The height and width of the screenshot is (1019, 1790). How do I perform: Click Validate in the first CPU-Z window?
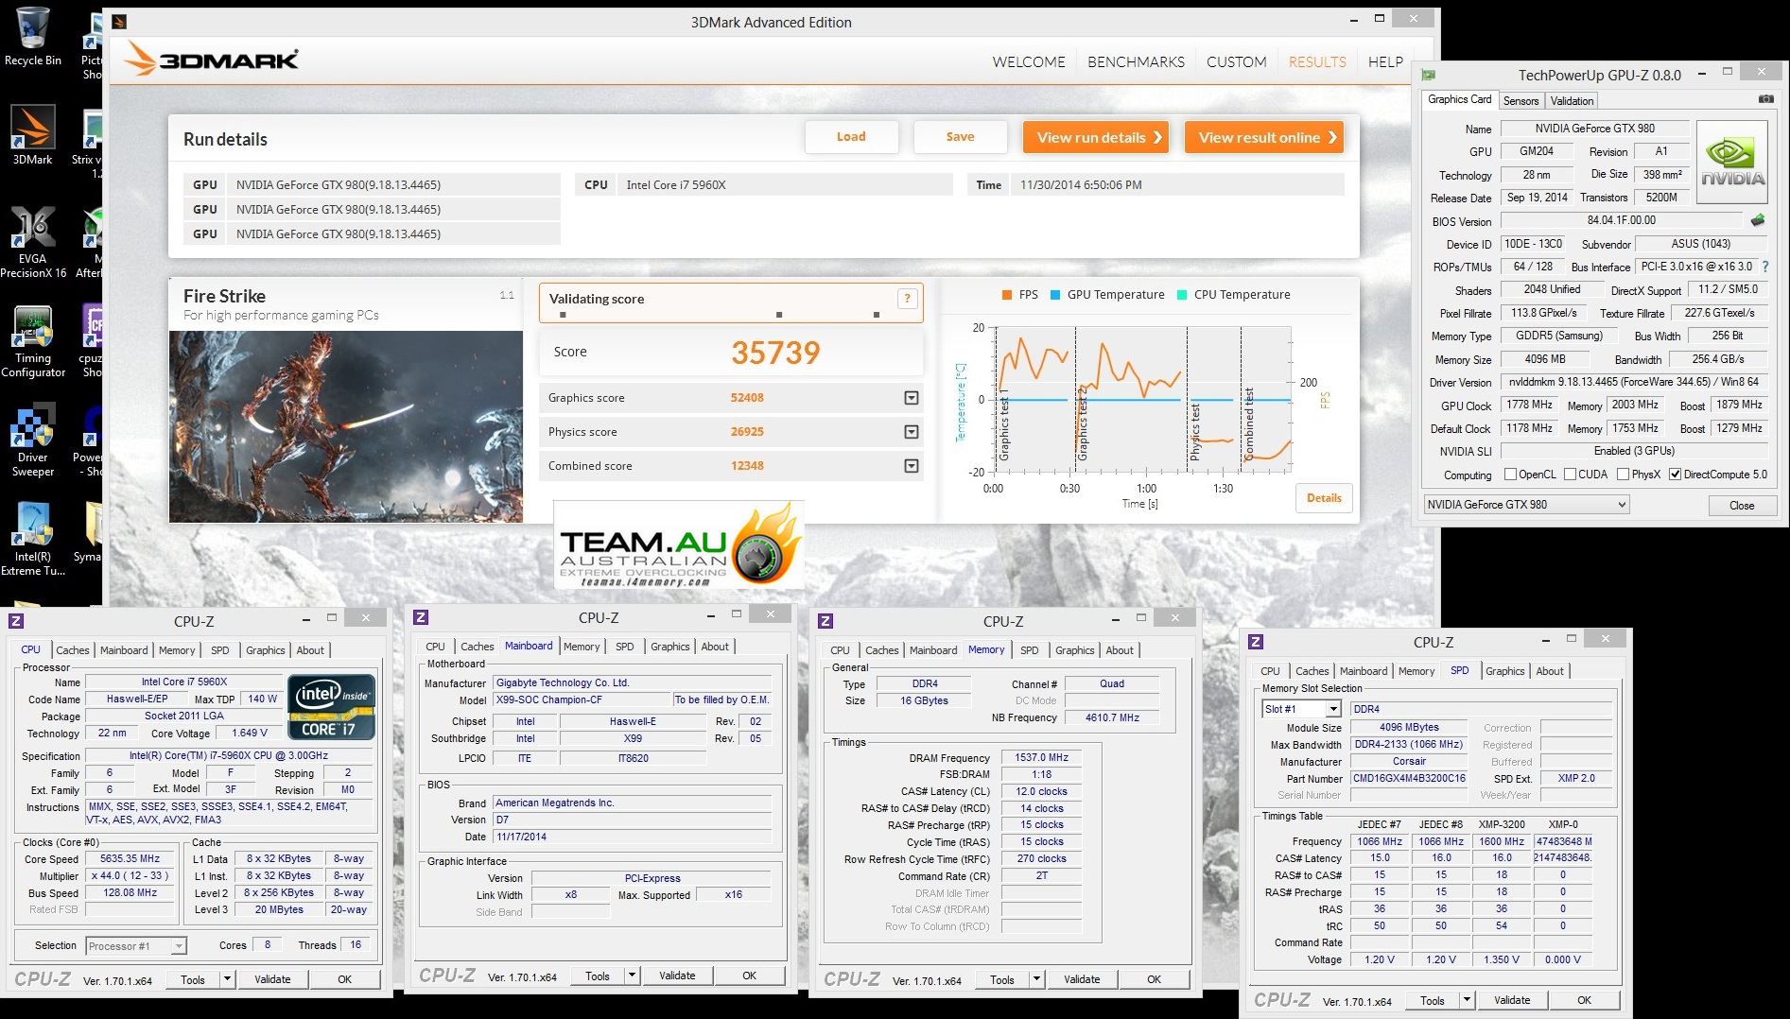[x=272, y=979]
